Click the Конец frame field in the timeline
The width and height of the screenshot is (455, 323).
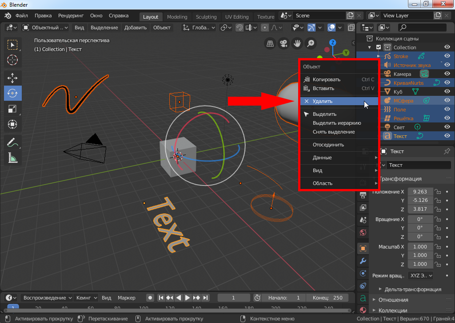pos(327,298)
